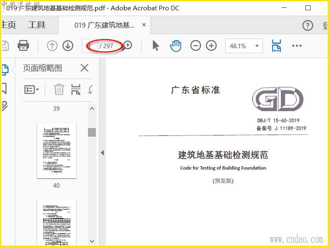Click the DBJ/T 15-60-2019 code text
329x247 pixels.
[x=278, y=120]
